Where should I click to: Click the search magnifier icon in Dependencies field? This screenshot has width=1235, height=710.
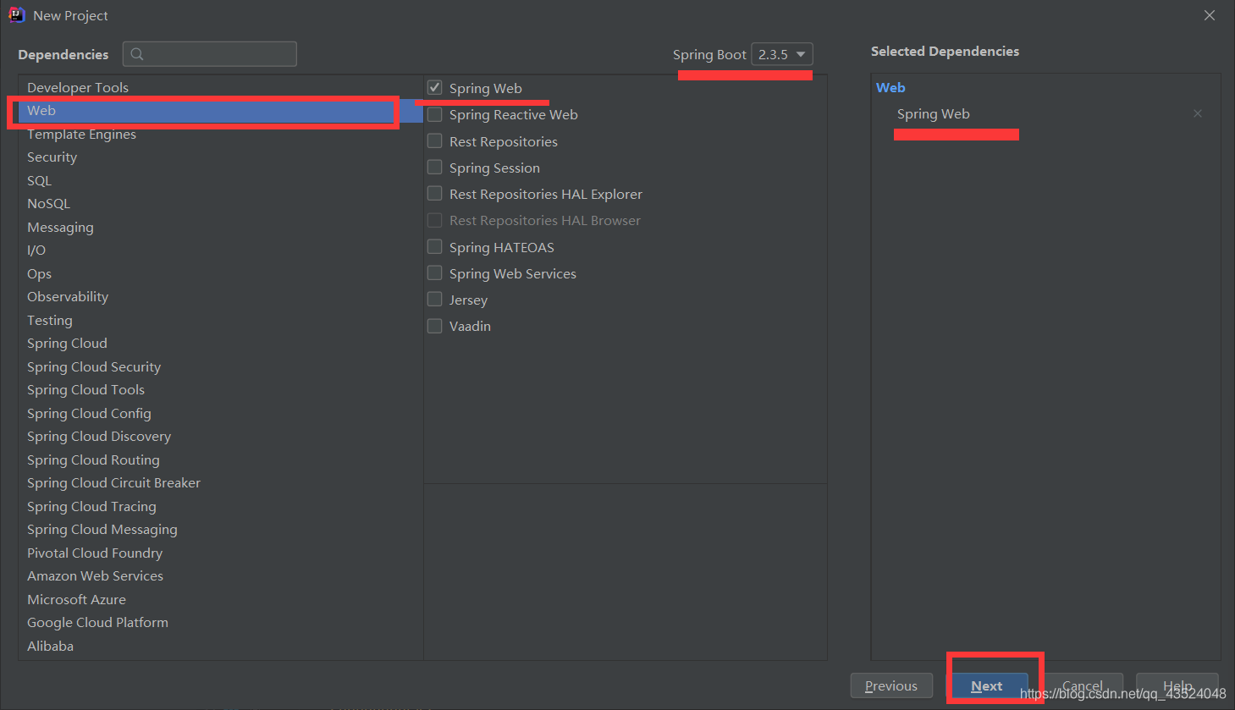pyautogui.click(x=137, y=54)
